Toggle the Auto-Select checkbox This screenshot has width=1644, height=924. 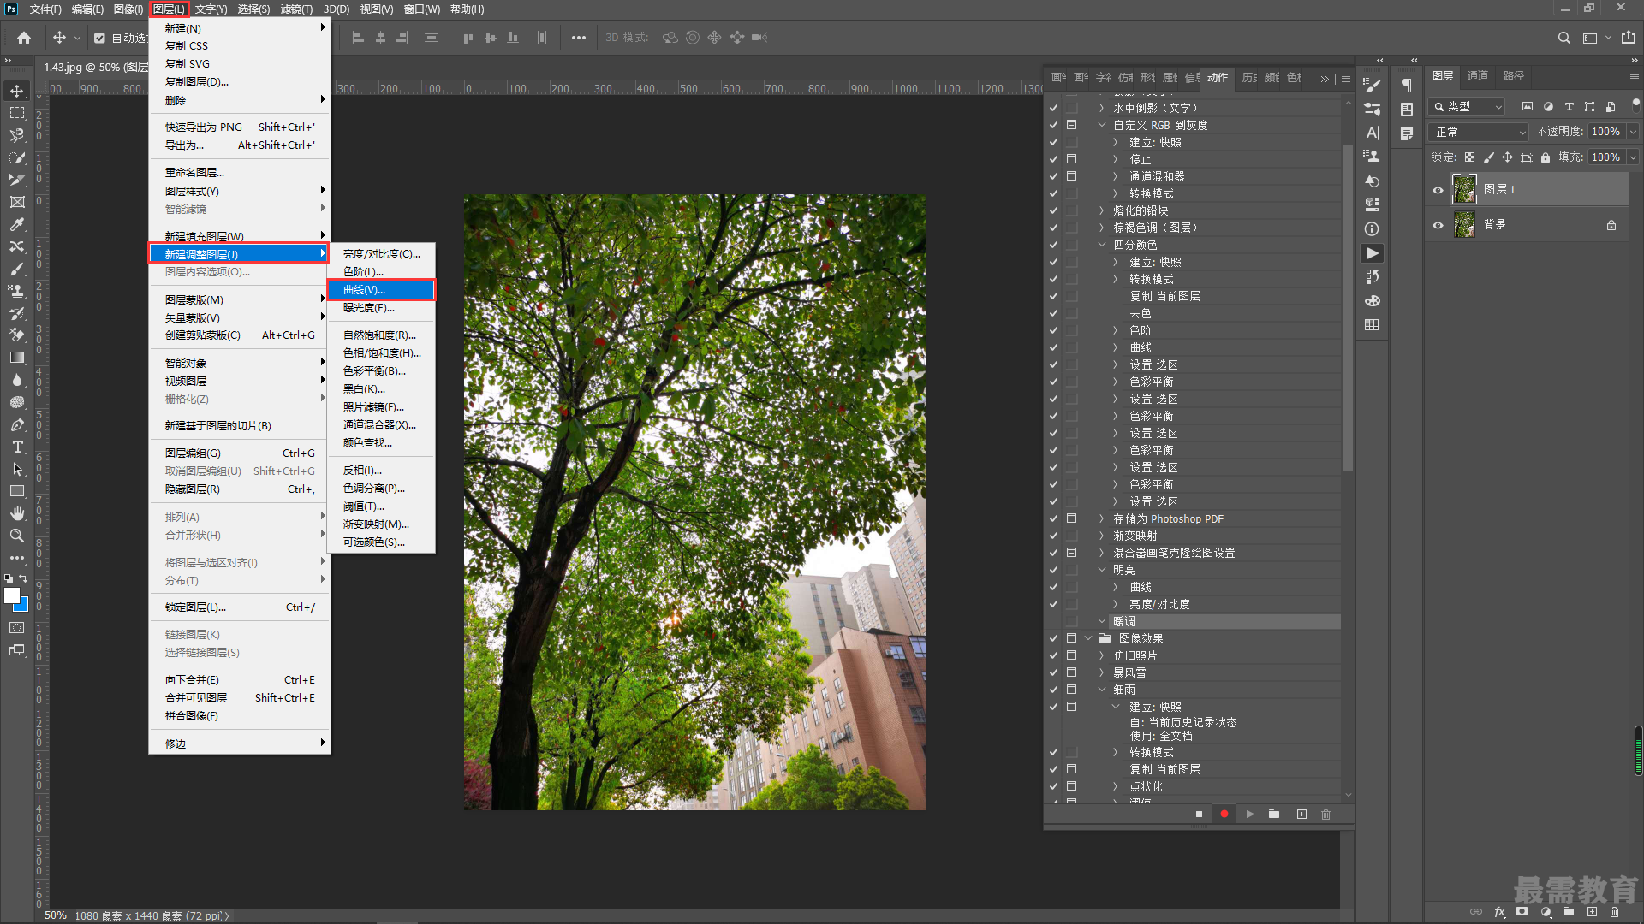tap(99, 38)
